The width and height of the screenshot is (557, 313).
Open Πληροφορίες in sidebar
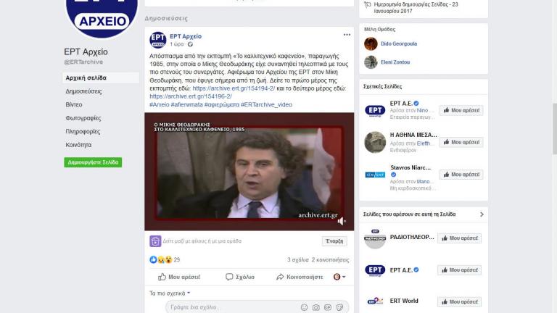pos(83,132)
